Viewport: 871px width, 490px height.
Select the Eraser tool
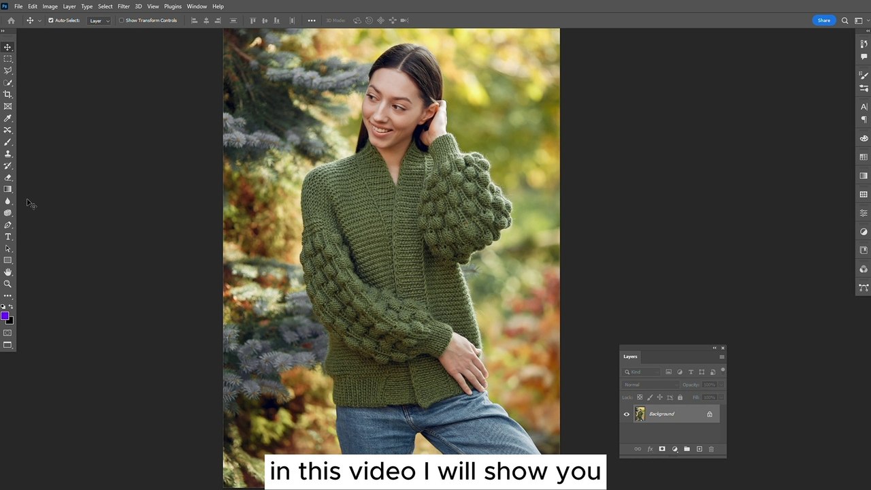[x=7, y=178]
